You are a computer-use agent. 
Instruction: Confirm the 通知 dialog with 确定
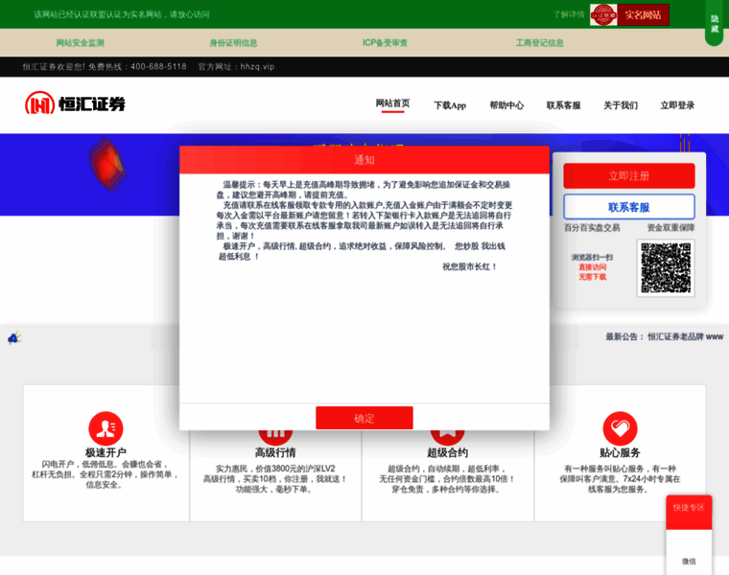(x=364, y=418)
